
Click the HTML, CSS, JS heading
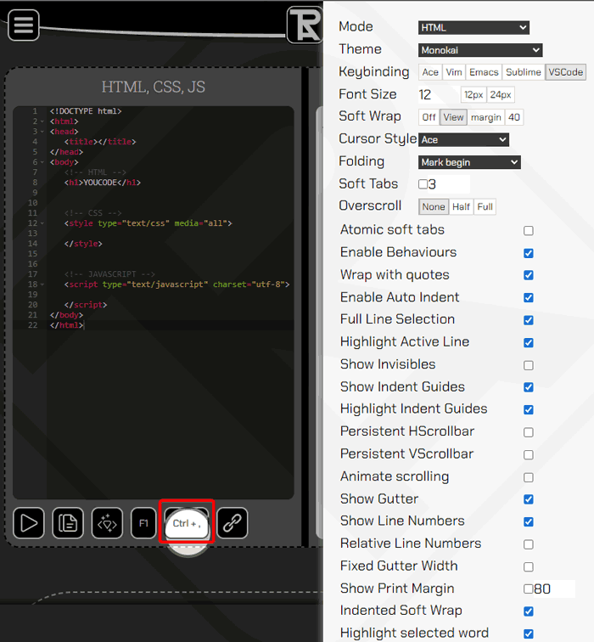pos(153,87)
